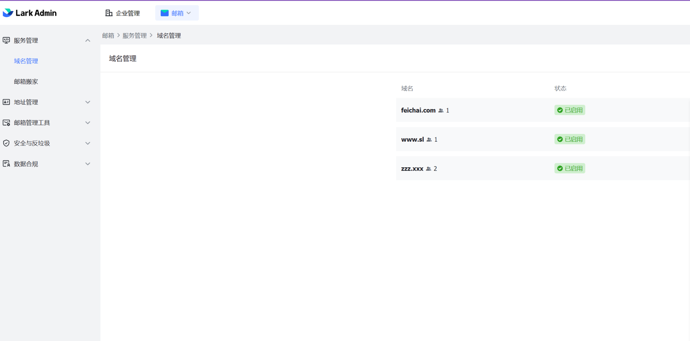Image resolution: width=690 pixels, height=341 pixels.
Task: Click the mailbox management tools icon
Action: coord(6,123)
